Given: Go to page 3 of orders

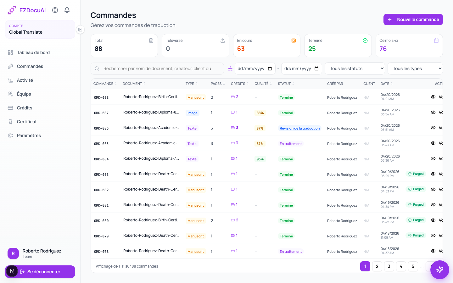Looking at the screenshot, I should [389, 266].
